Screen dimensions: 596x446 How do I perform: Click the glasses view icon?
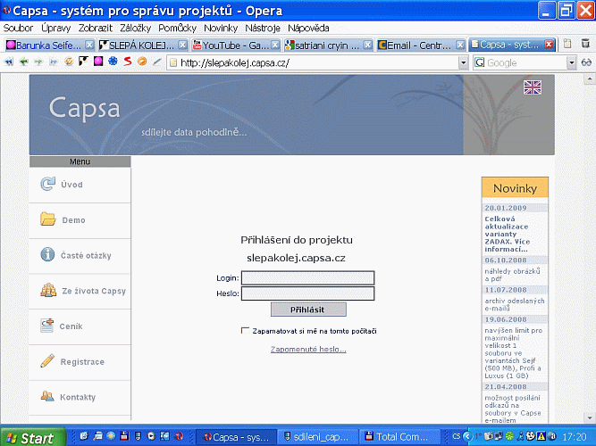tap(586, 62)
